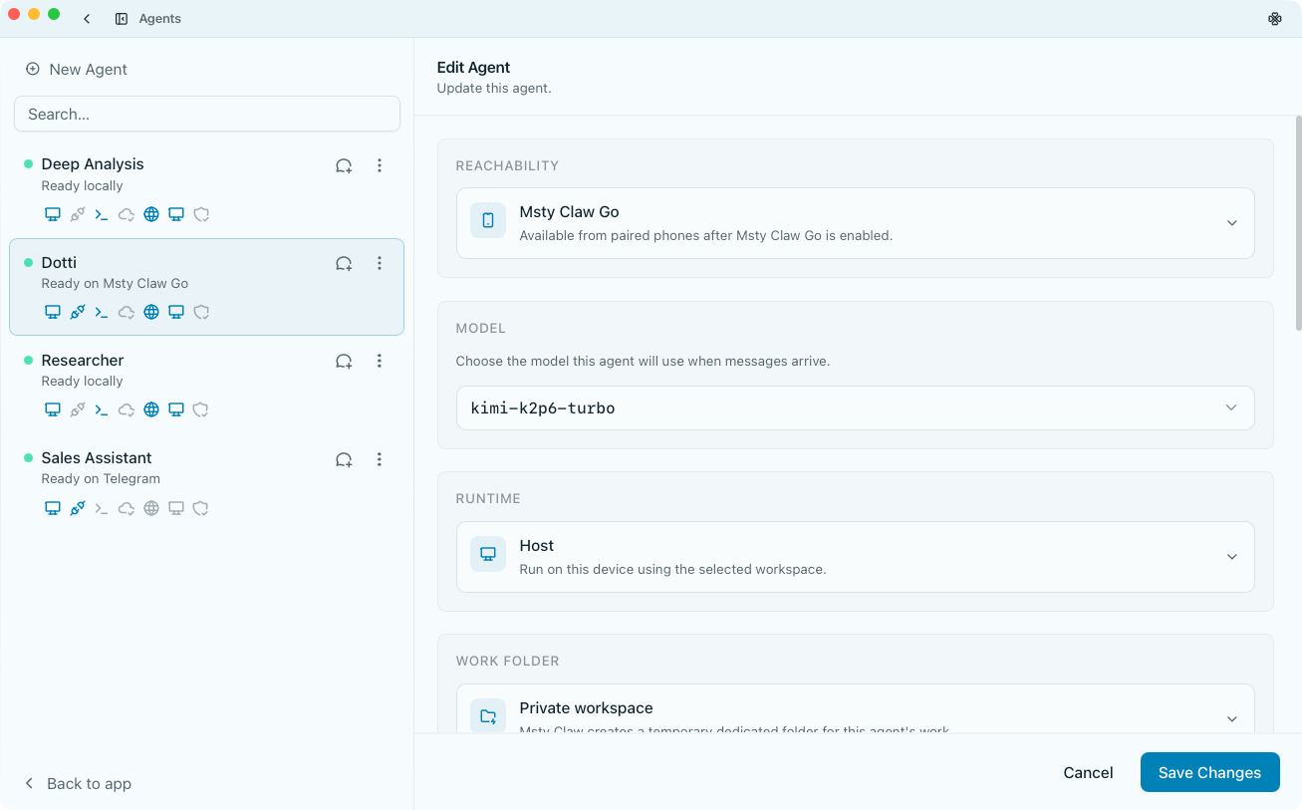This screenshot has width=1302, height=810.
Task: Click the monitor icon beside Host runtime
Action: [488, 555]
